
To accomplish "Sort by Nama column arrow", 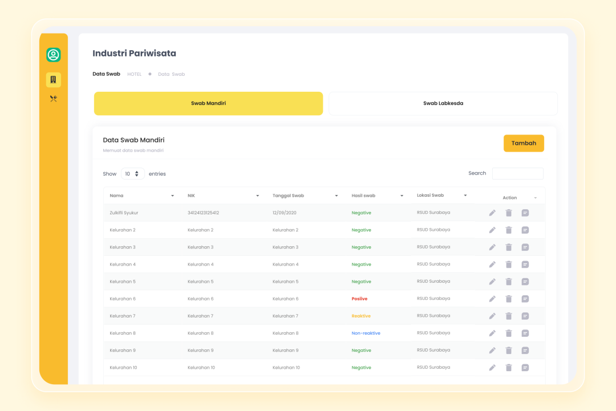I will point(173,196).
